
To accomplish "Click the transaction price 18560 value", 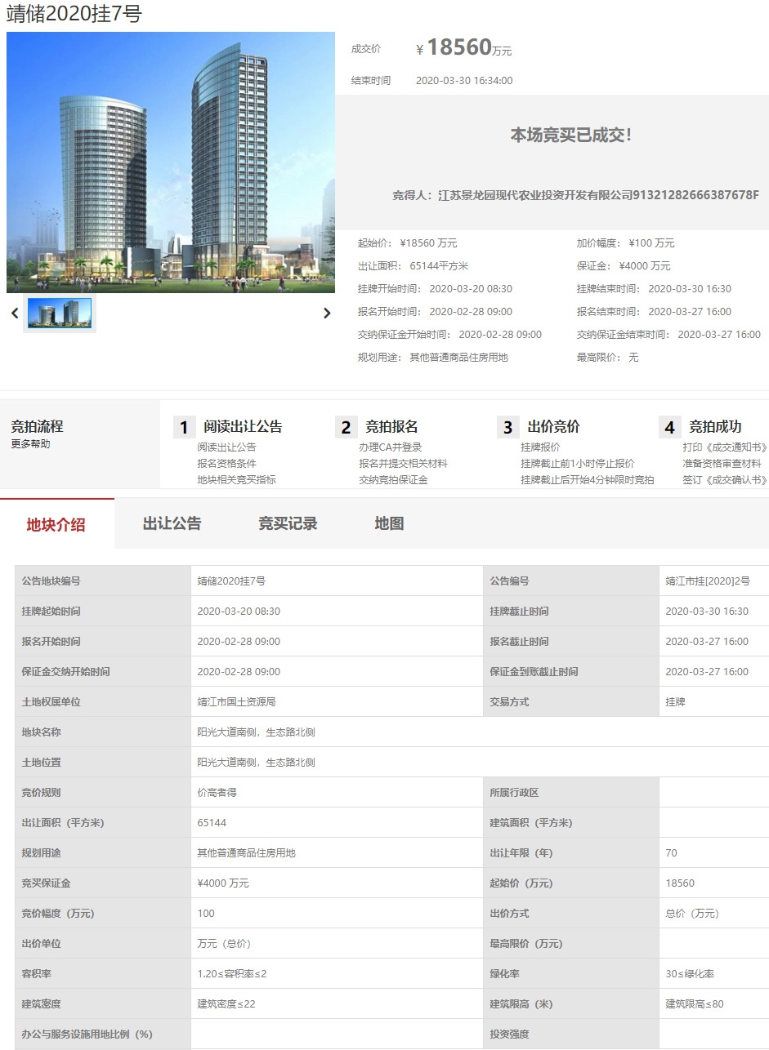I will tap(458, 48).
